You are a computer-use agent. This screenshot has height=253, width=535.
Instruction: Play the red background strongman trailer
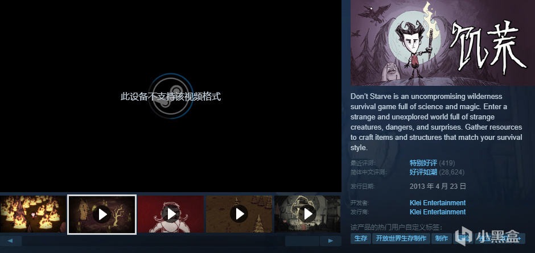click(x=171, y=214)
